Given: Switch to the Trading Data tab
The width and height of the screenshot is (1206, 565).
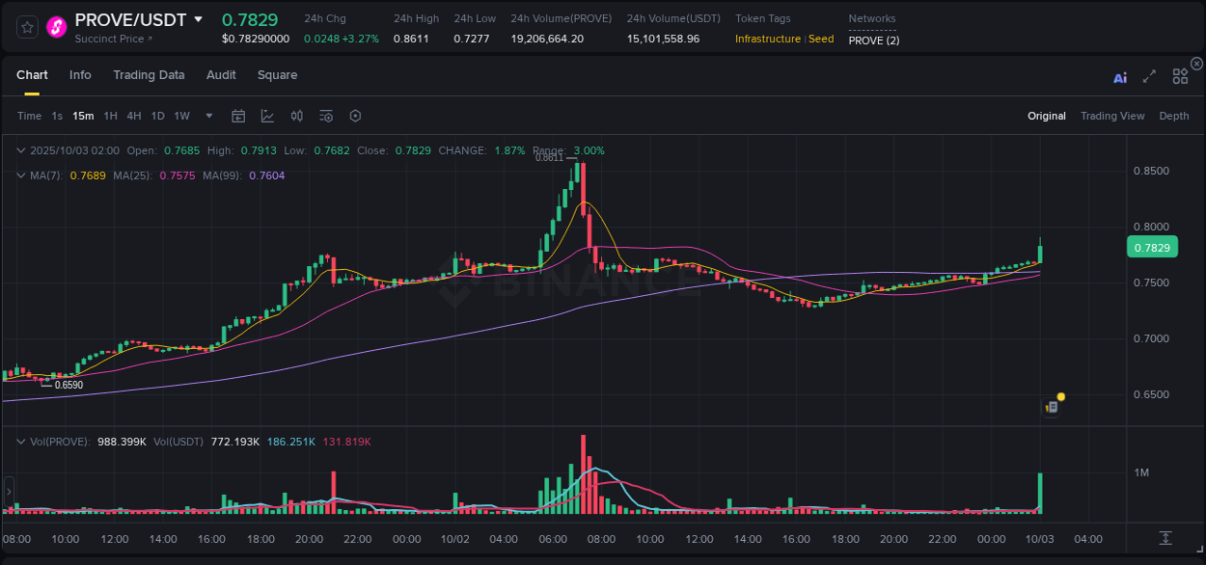Looking at the screenshot, I should pos(149,74).
